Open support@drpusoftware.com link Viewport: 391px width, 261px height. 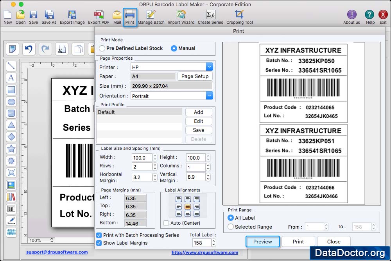click(x=57, y=252)
